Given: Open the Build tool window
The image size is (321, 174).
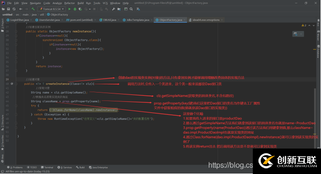Looking at the screenshot, I should tap(80, 168).
